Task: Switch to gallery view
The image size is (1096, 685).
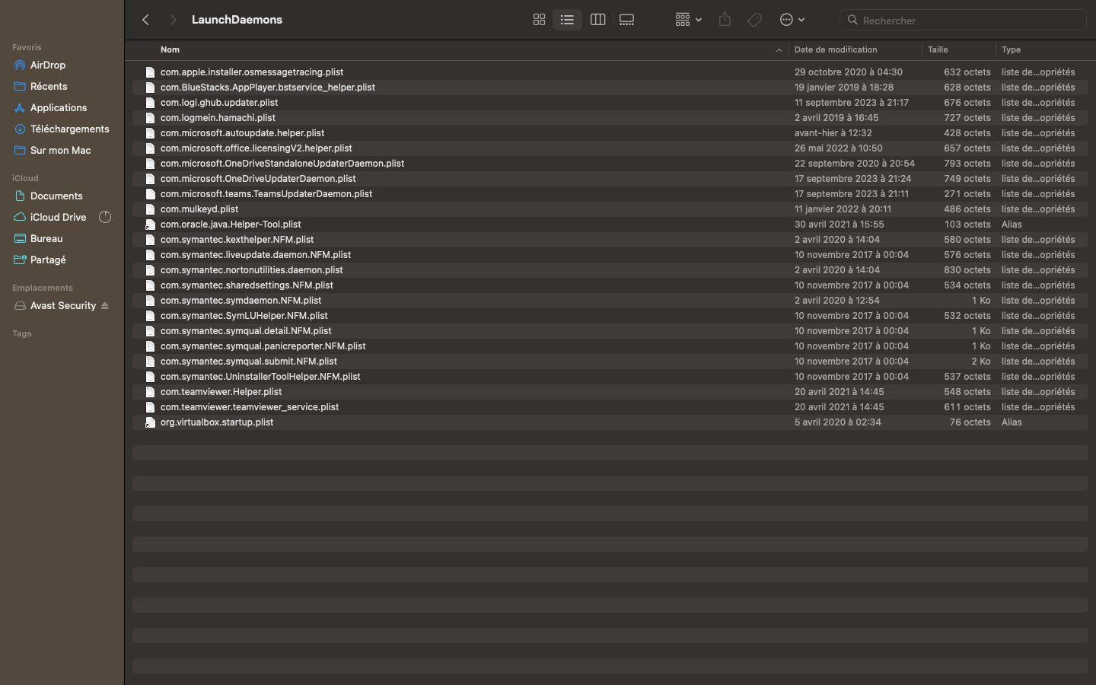Action: (x=626, y=20)
